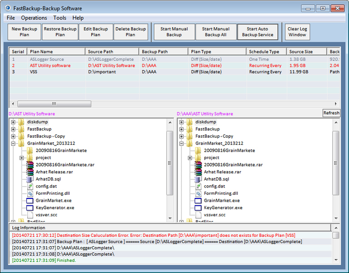Click New Backup Plan button
This screenshot has height=273, width=349.
point(24,32)
